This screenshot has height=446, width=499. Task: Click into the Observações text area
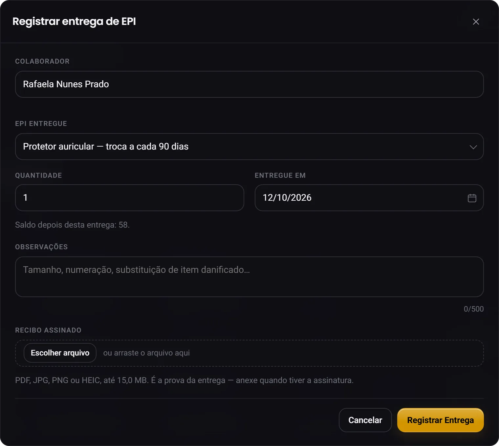pos(249,277)
